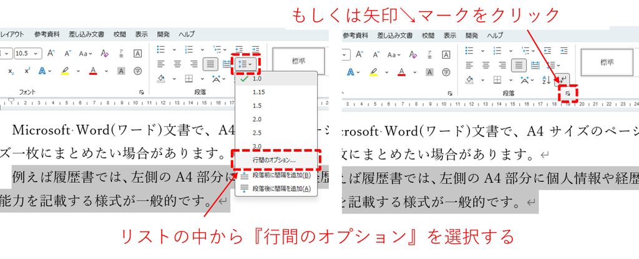Pick the checked 1.0 spacing entry
This screenshot has width=639, height=259.
pyautogui.click(x=276, y=79)
